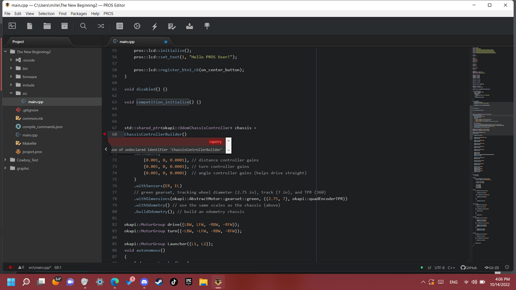
Task: Open the PROS terminal toolbar icon
Action: click(13, 26)
